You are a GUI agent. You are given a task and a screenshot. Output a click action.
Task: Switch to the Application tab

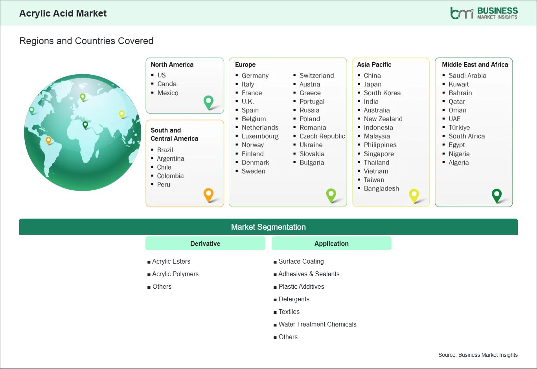click(331, 243)
